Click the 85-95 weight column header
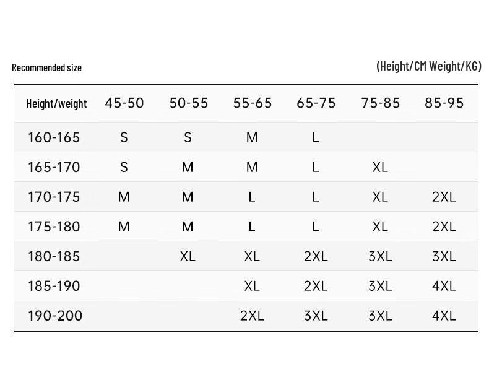The width and height of the screenshot is (489, 367). pyautogui.click(x=444, y=103)
